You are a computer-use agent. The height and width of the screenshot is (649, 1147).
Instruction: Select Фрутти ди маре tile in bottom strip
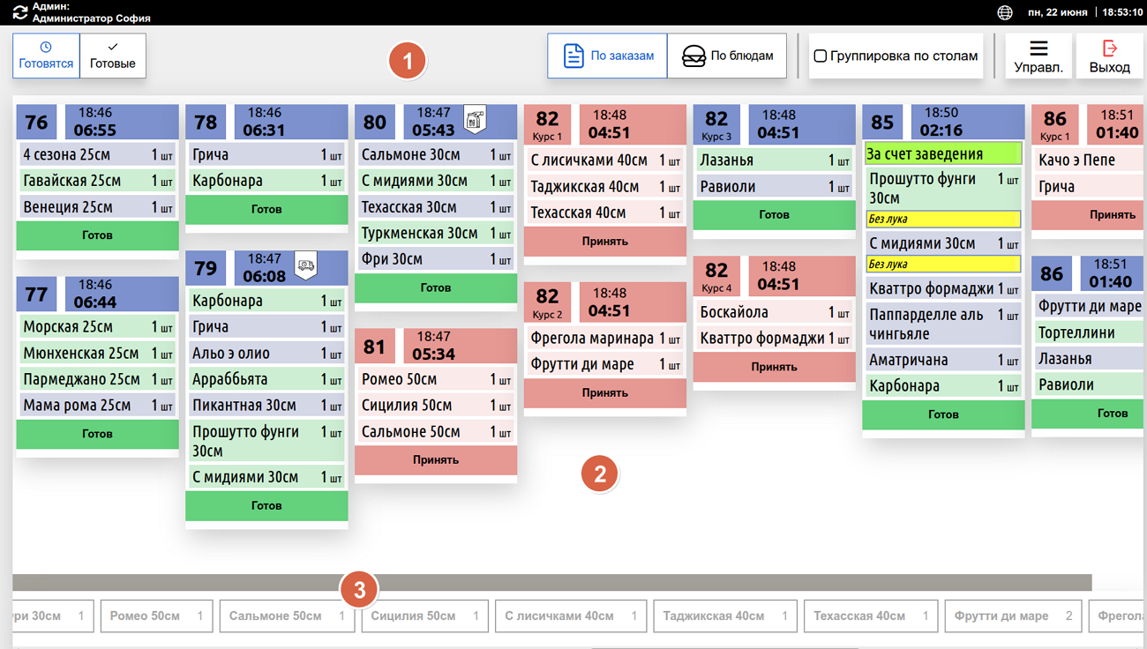click(x=1013, y=616)
